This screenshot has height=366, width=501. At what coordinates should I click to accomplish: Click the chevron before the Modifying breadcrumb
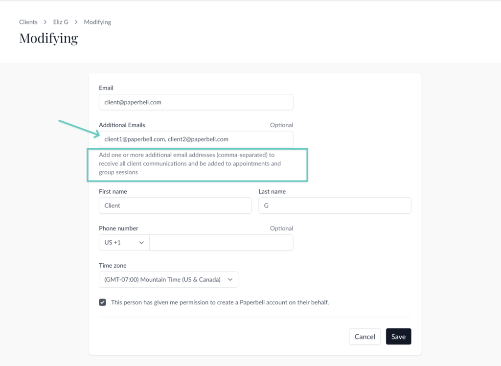click(76, 22)
